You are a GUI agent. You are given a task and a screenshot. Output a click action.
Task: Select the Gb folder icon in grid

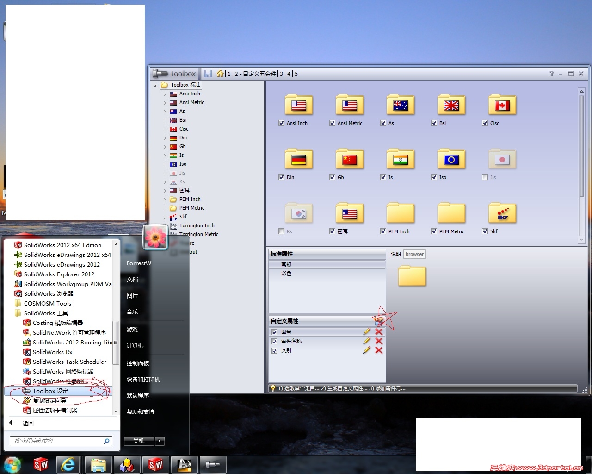click(350, 159)
